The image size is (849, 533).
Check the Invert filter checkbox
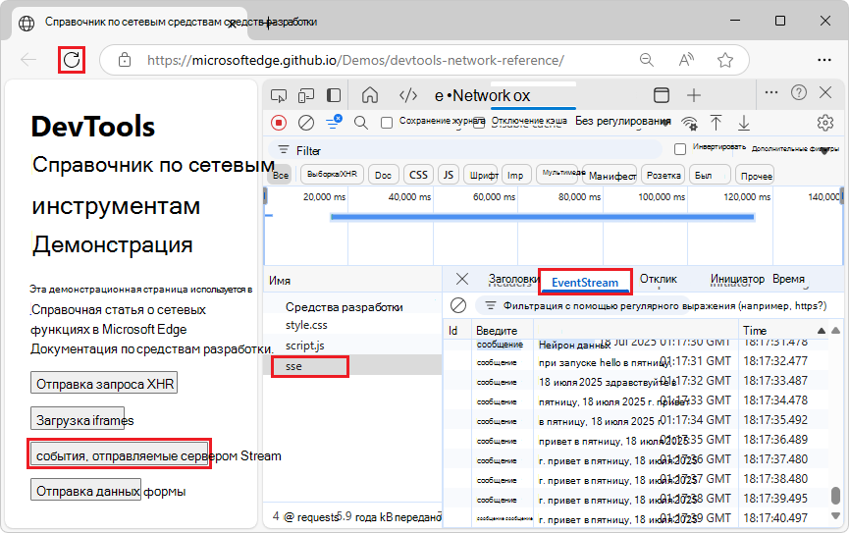click(680, 149)
